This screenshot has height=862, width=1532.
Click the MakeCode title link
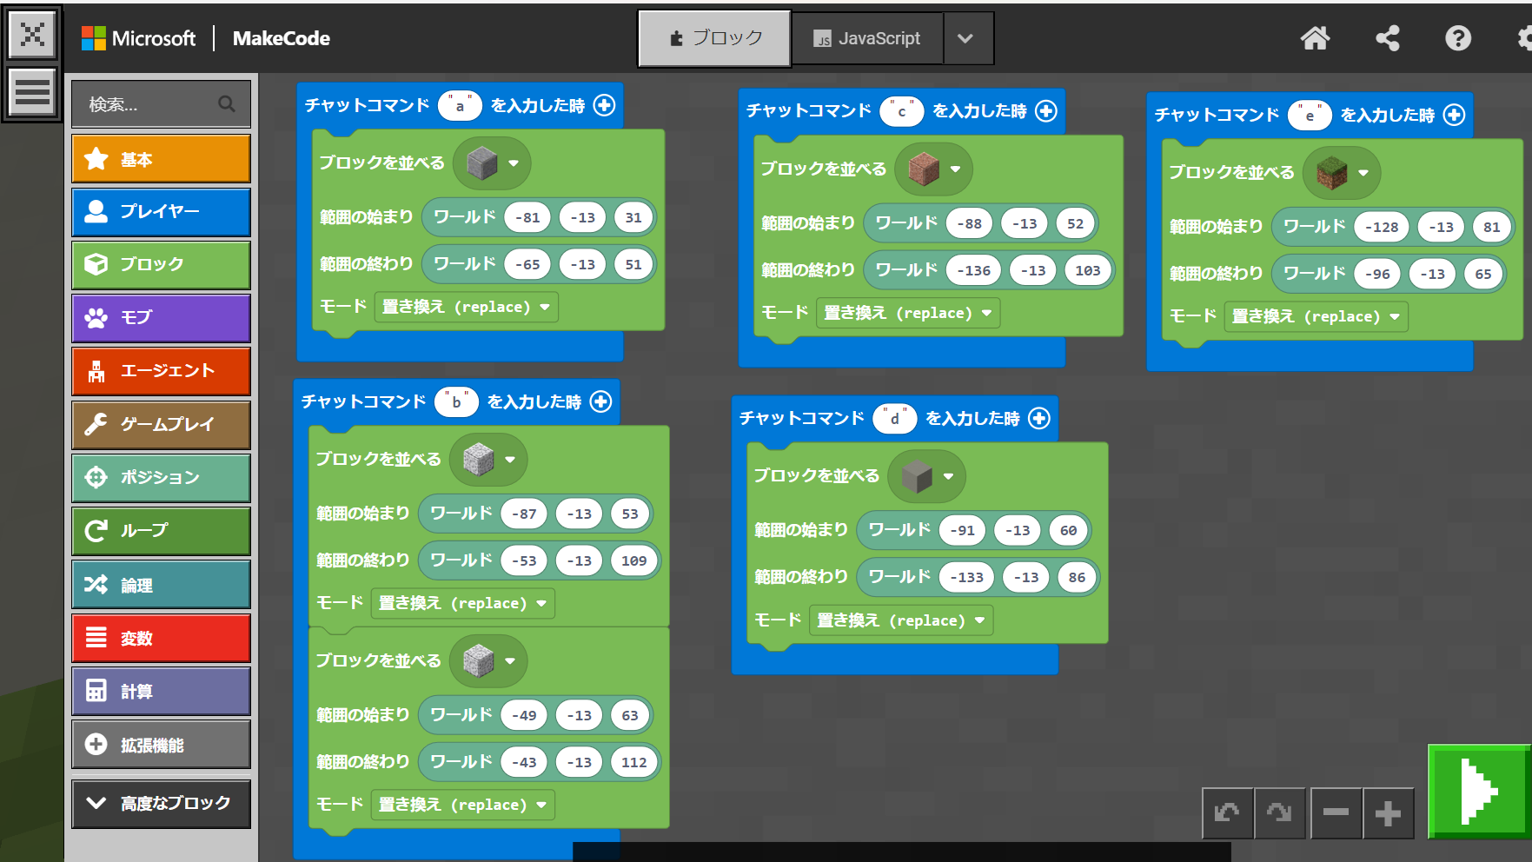(282, 38)
